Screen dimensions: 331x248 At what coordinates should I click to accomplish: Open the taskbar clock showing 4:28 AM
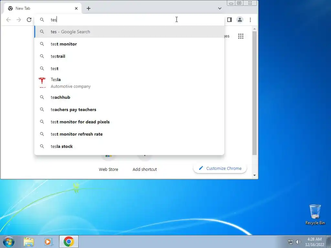[315, 242]
